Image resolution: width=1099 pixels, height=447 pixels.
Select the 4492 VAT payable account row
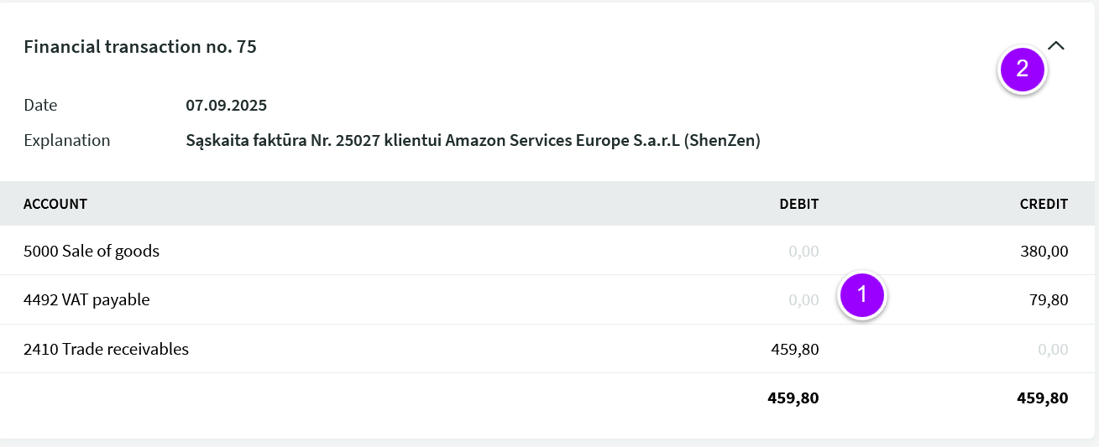coord(547,299)
